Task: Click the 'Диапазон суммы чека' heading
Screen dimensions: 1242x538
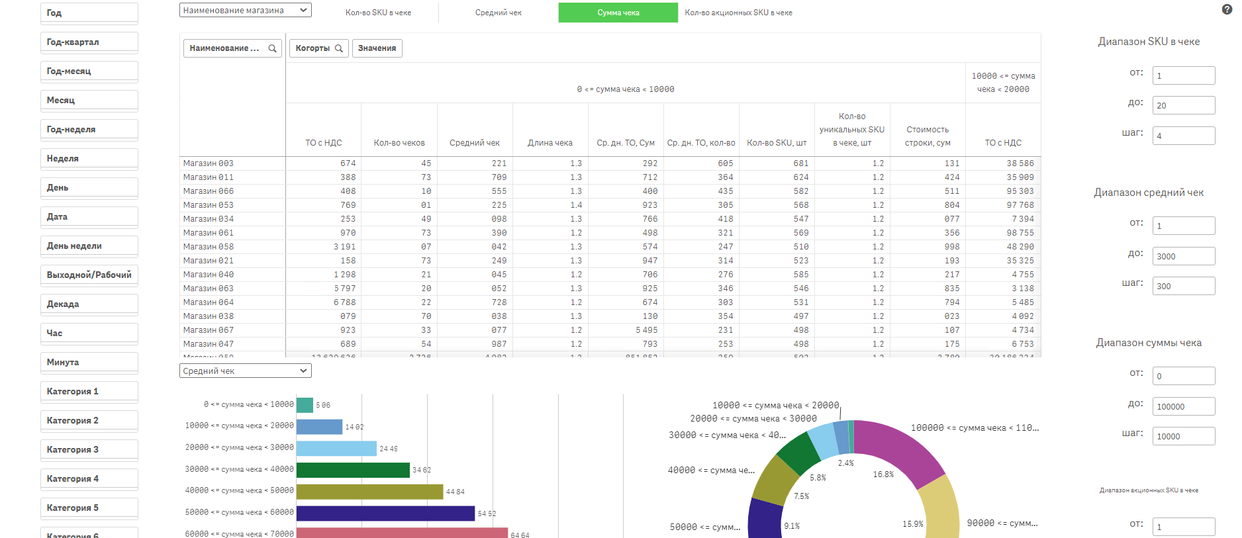Action: (1149, 343)
